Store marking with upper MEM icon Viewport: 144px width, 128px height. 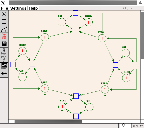pos(4,51)
